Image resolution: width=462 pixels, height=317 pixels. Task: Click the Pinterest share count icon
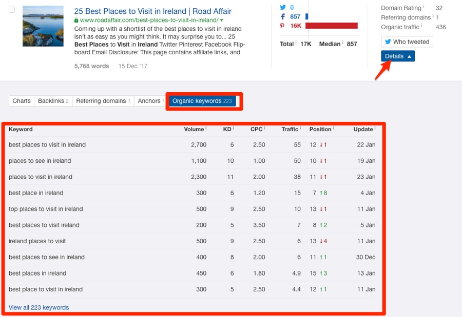pyautogui.click(x=282, y=26)
